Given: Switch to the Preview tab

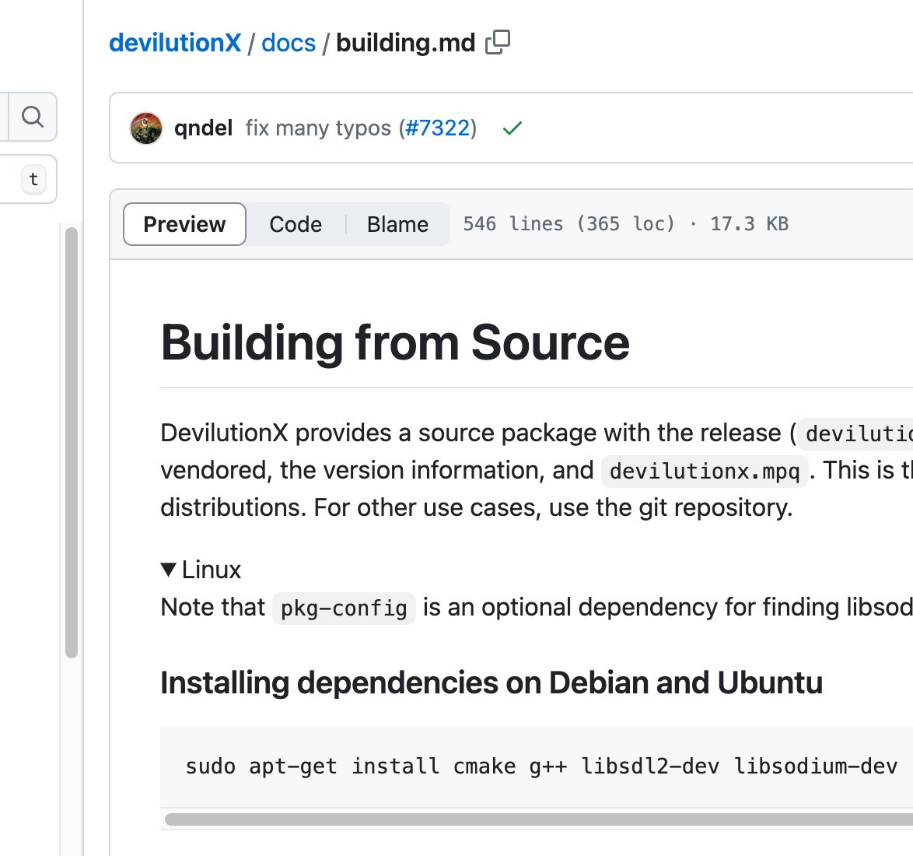Looking at the screenshot, I should click(184, 224).
